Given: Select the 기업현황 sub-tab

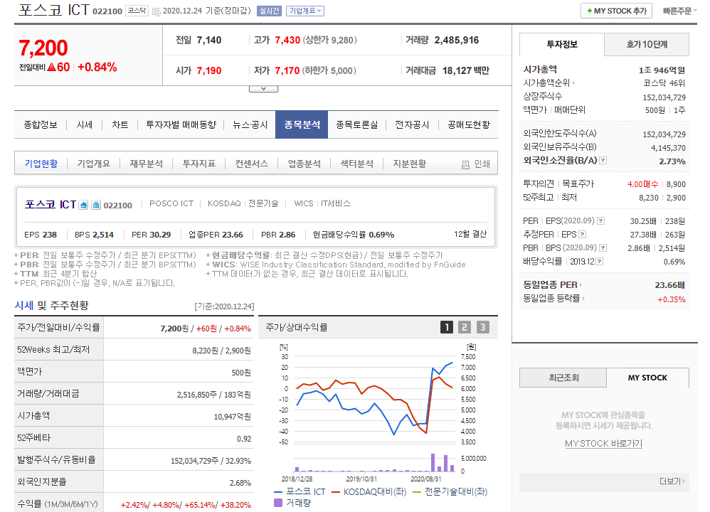Looking at the screenshot, I should (41, 164).
